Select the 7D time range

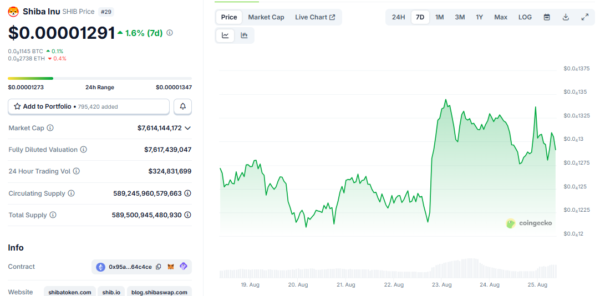(x=420, y=17)
